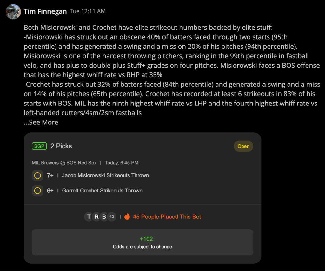Click the B user avatar bubble
This screenshot has width=325, height=271.
click(104, 217)
